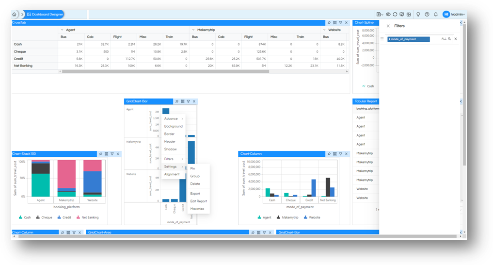Viewport: 493px width, 265px height.
Task: Click the layout panel icon in top toolbar
Action: pyautogui.click(x=409, y=14)
